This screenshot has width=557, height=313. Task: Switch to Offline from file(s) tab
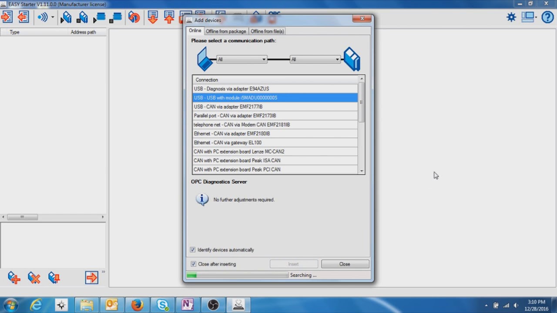tap(267, 31)
